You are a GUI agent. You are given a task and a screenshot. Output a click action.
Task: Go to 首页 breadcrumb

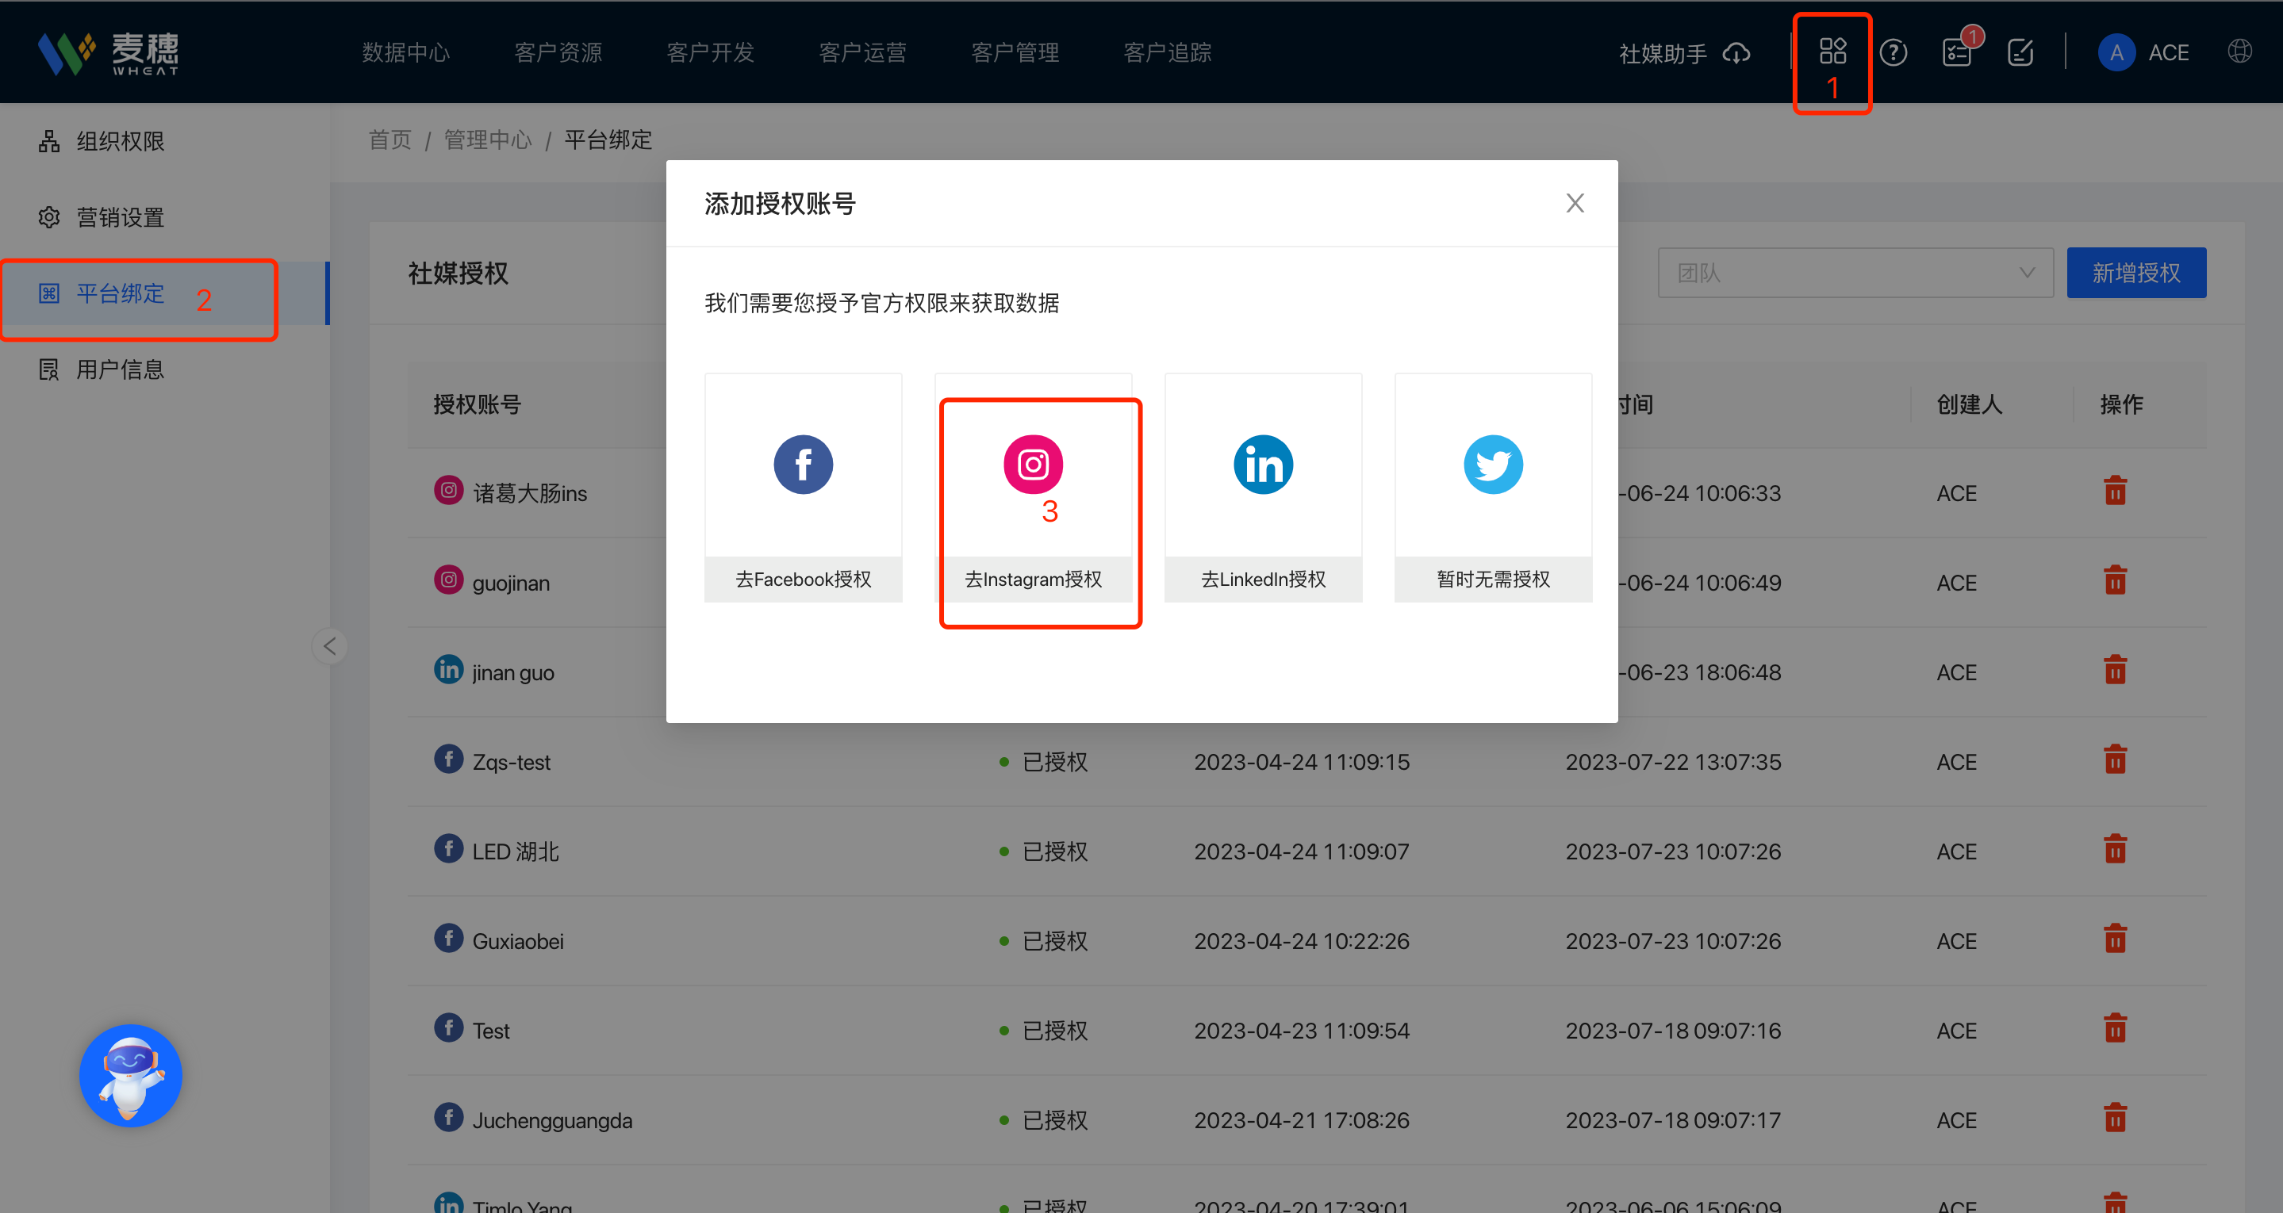pos(390,140)
